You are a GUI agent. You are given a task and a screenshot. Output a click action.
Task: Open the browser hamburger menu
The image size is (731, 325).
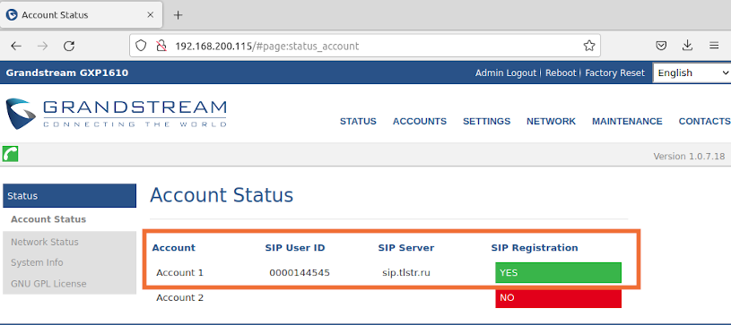point(714,46)
